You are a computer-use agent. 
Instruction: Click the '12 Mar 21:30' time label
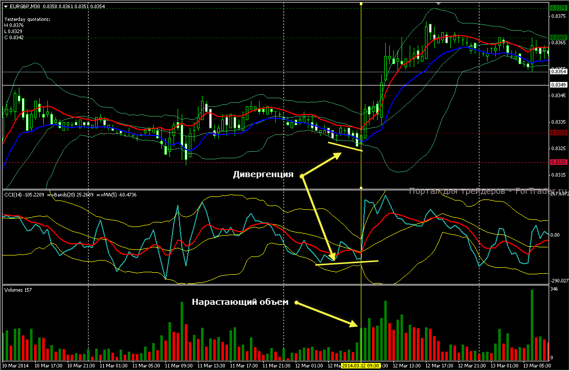pos(472,366)
